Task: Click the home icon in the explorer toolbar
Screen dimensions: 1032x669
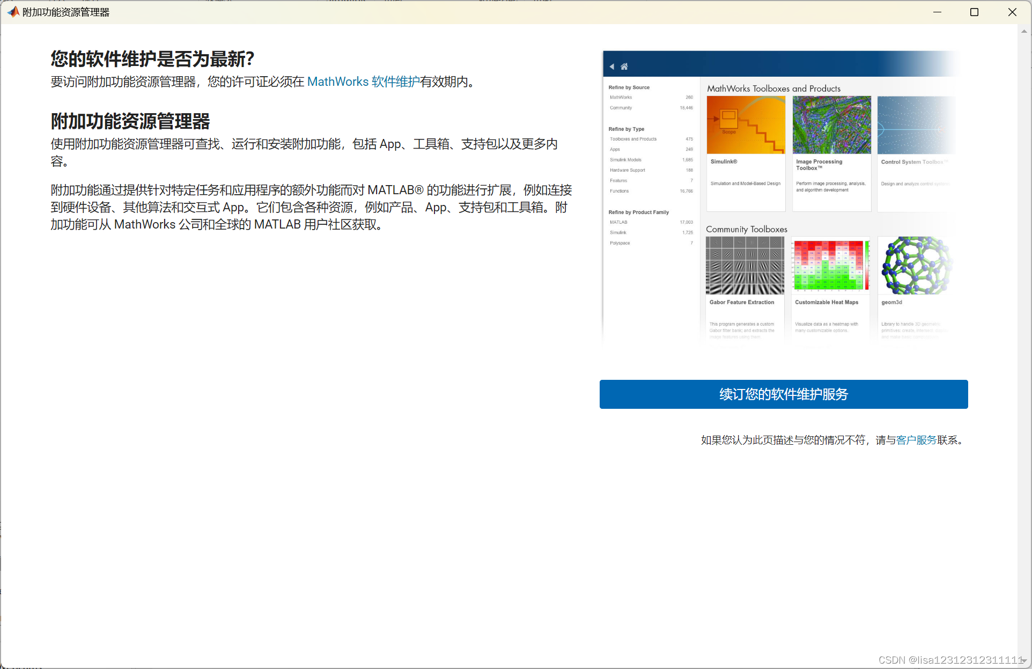Action: [624, 66]
